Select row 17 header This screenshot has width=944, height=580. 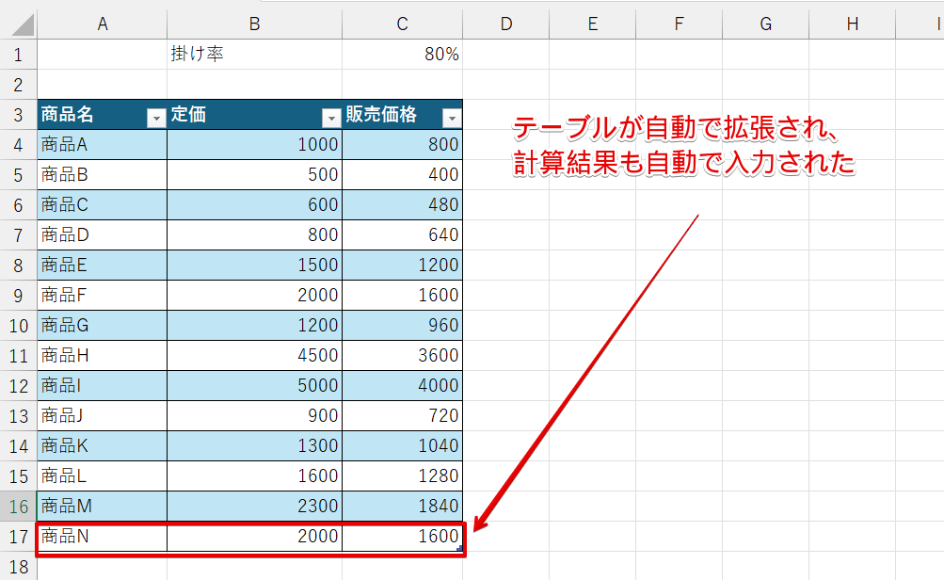click(18, 536)
